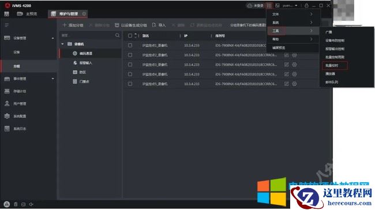Click the 导入 import button
Image resolution: width=375 pixels, height=210 pixels.
[x=159, y=25]
